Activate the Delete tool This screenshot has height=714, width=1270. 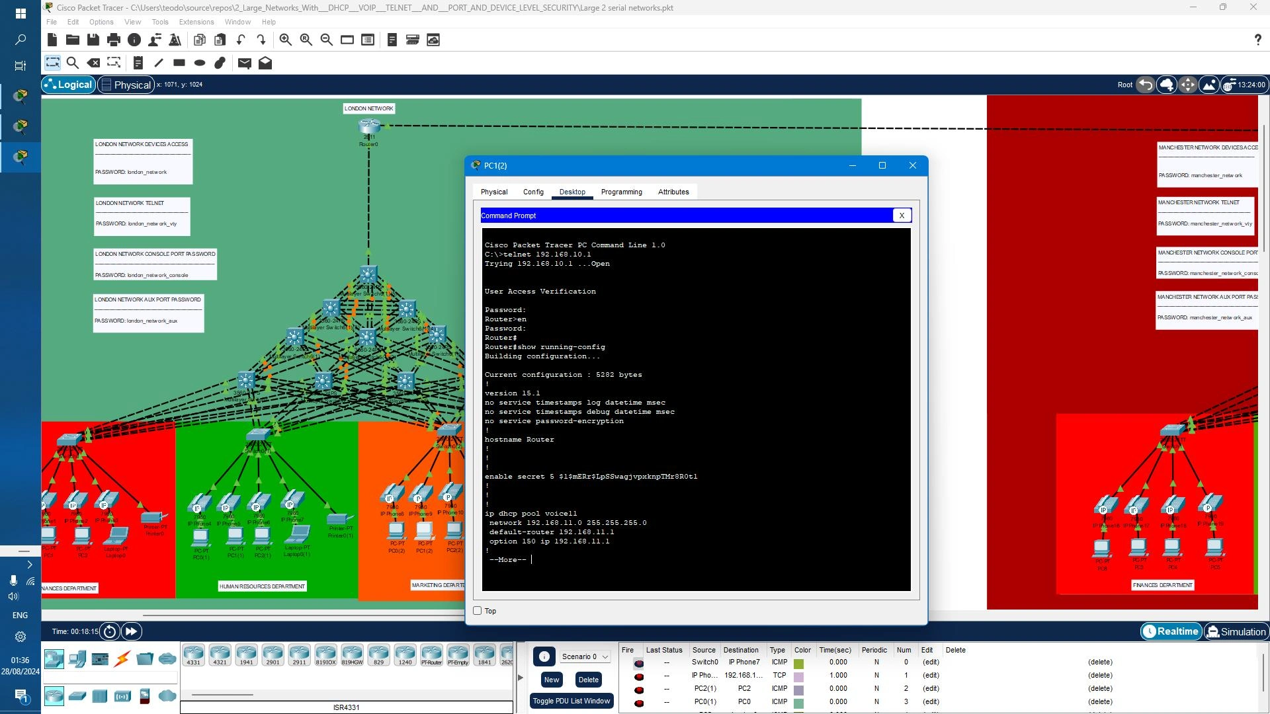(93, 63)
